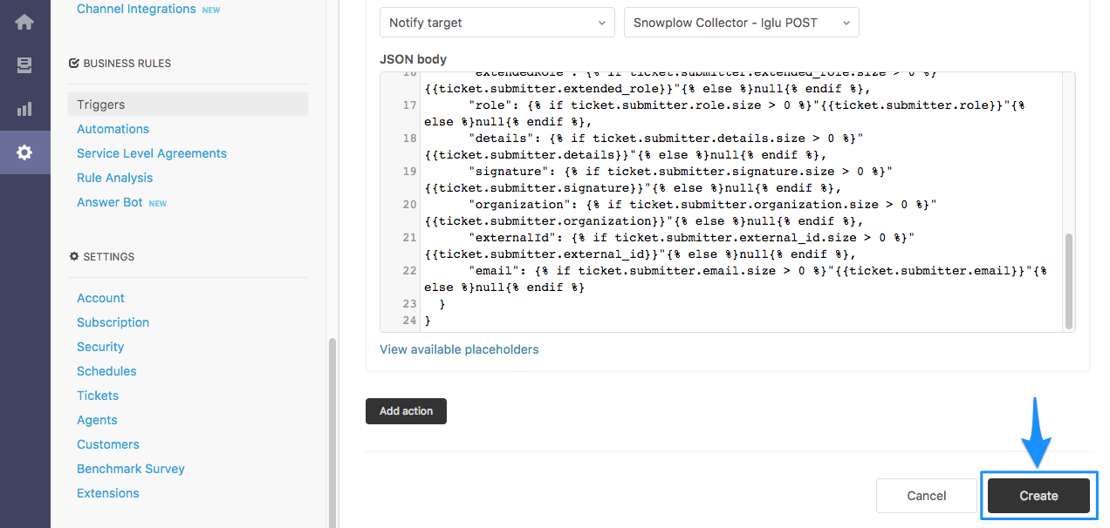Go to Rule Analysis

[114, 178]
